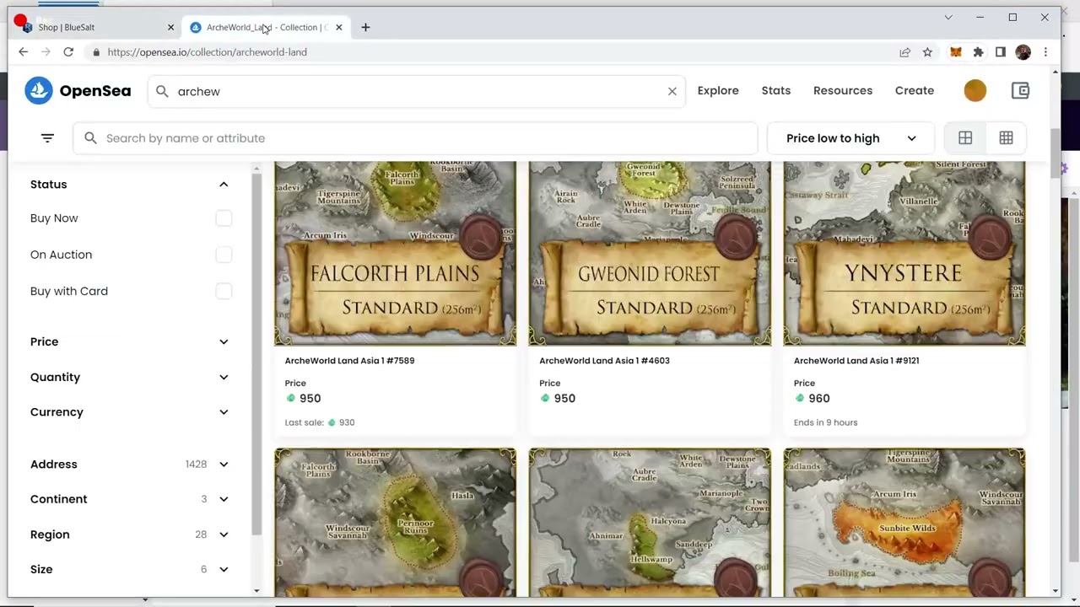
Task: Check the On Auction checkbox
Action: tap(224, 255)
